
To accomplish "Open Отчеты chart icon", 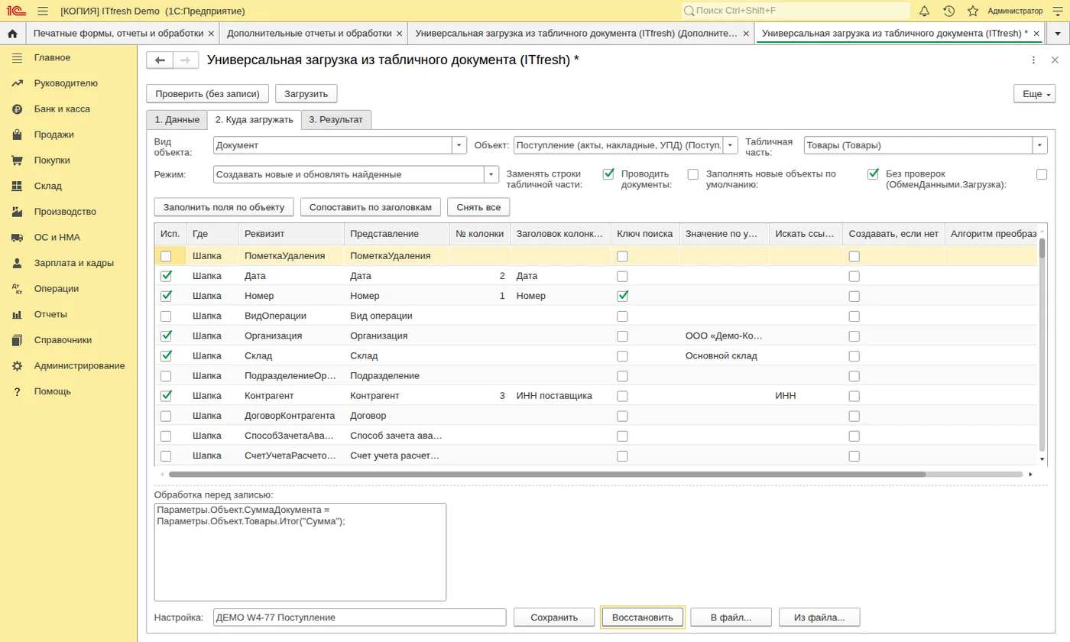I will click(17, 314).
